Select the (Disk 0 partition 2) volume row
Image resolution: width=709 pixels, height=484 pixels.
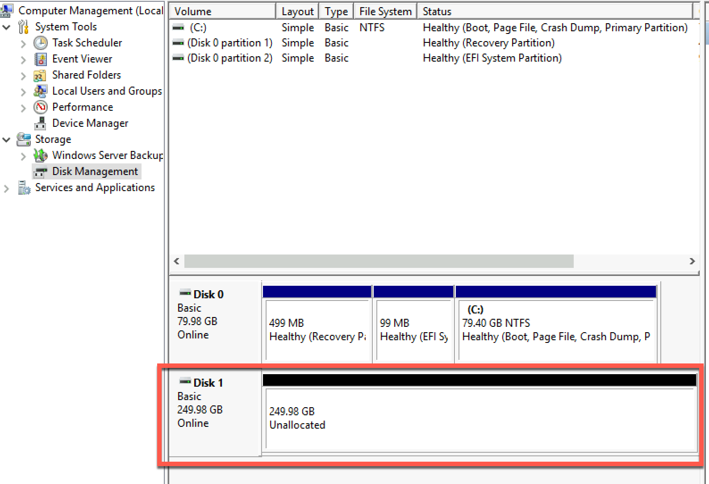(x=434, y=58)
